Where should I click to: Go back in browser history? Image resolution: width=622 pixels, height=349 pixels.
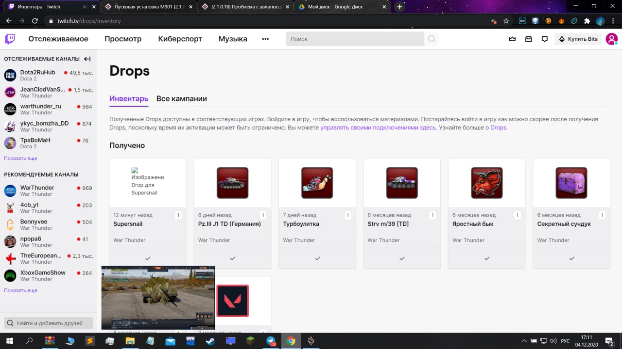(9, 21)
